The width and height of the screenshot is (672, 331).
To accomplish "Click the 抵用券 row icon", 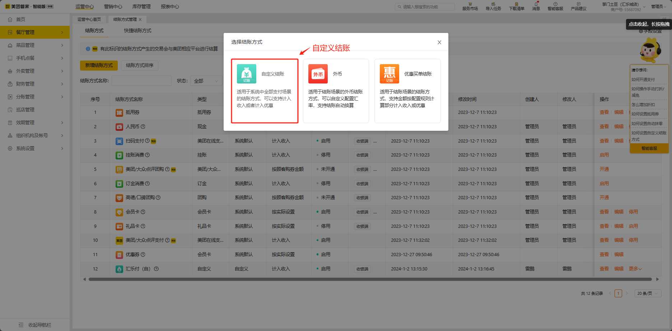I will pos(119,112).
